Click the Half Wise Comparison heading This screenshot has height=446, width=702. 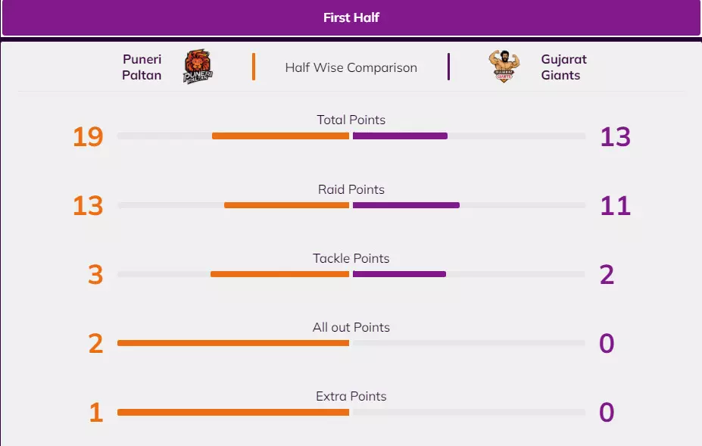351,67
